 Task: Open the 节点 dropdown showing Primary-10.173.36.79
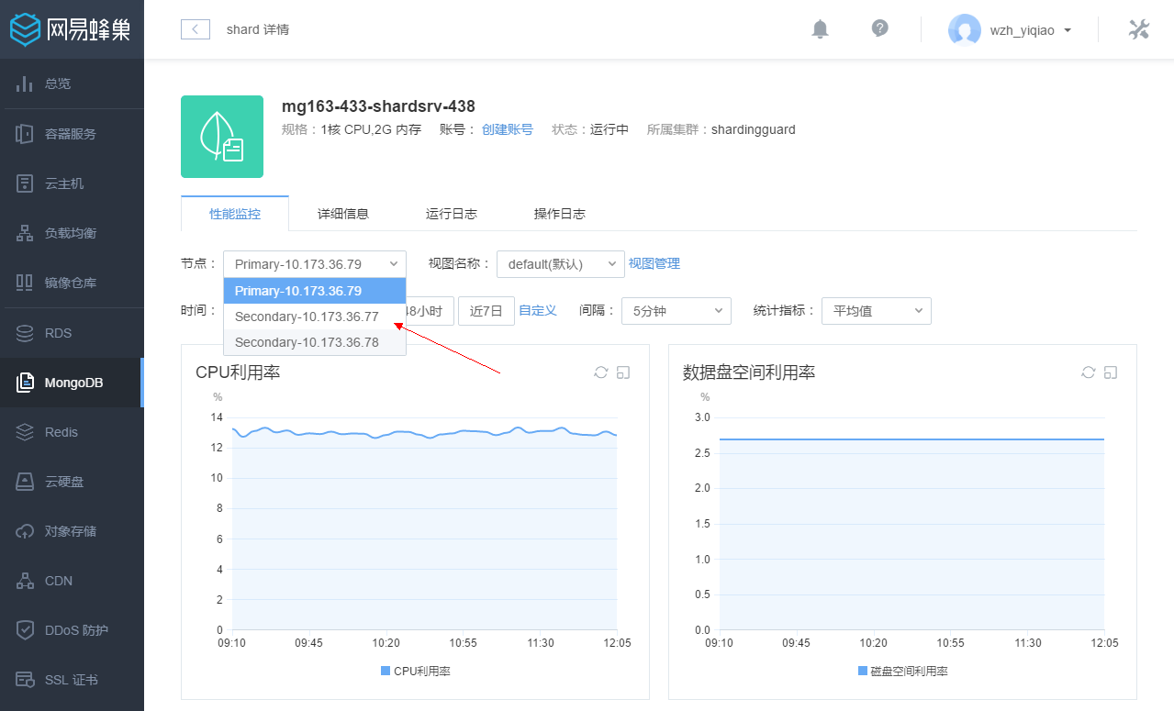click(315, 264)
